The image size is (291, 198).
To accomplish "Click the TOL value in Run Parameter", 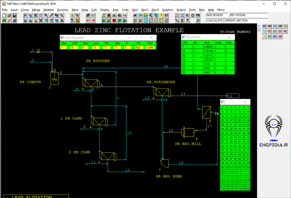I will click(106, 48).
